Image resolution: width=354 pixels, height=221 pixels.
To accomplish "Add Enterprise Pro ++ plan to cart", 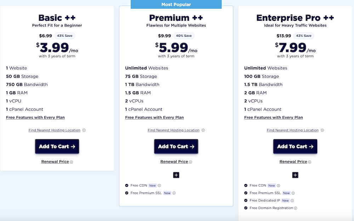I will tap(295, 146).
